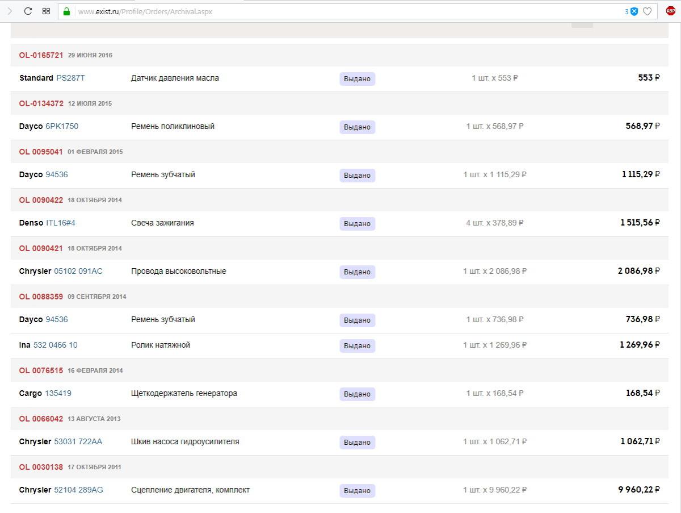
Task: Select quantity text 4 шт. x 378,89 ₽
Action: (495, 223)
